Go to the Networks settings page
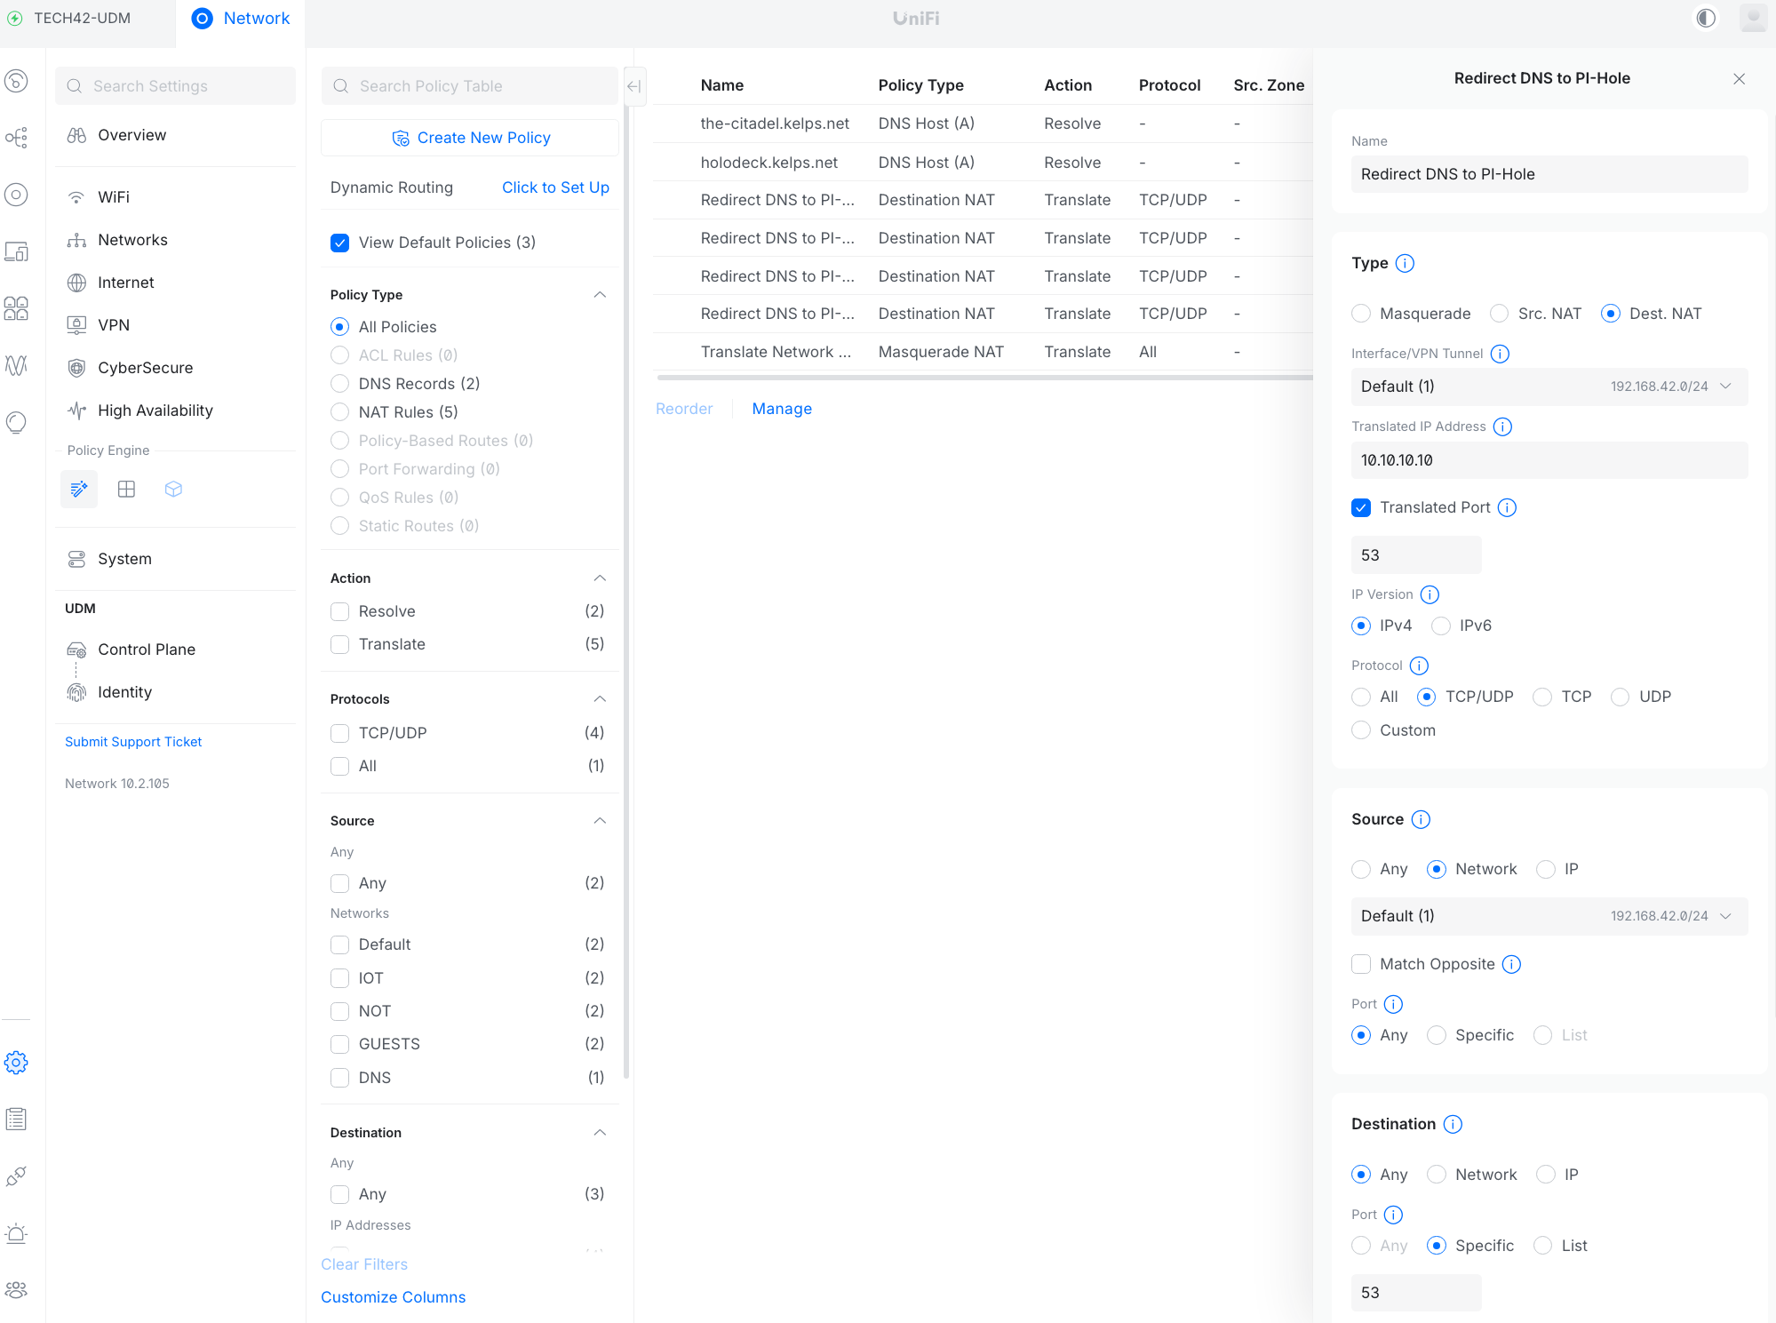 click(x=132, y=240)
